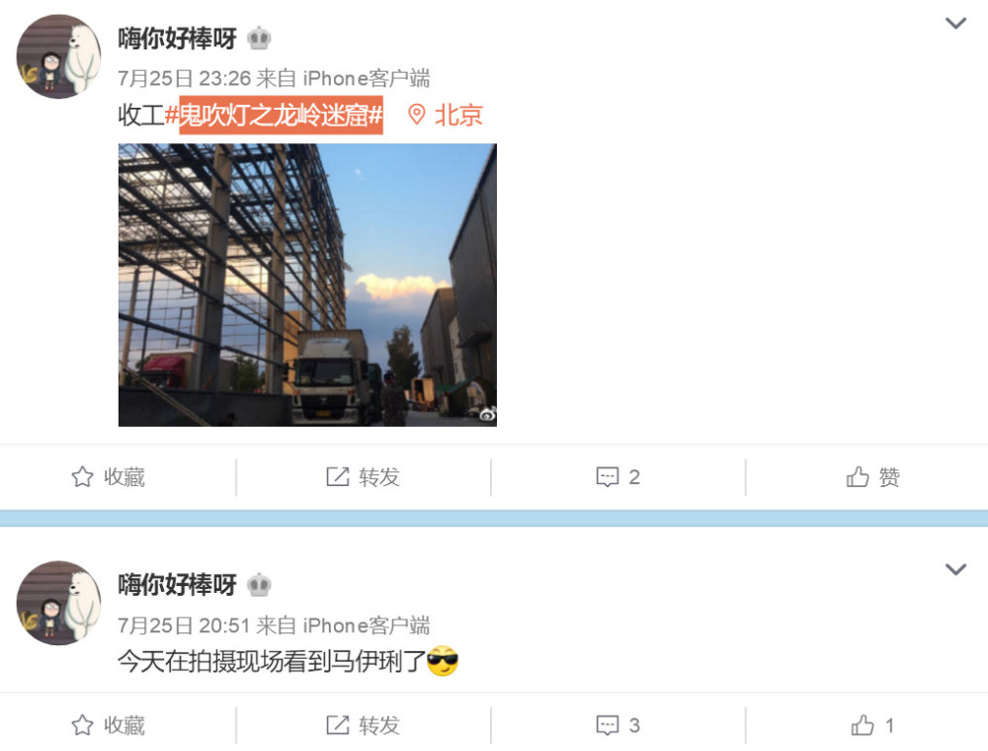Open username 嗨你好棒呀 on second post
This screenshot has width=988, height=751.
pos(177,585)
